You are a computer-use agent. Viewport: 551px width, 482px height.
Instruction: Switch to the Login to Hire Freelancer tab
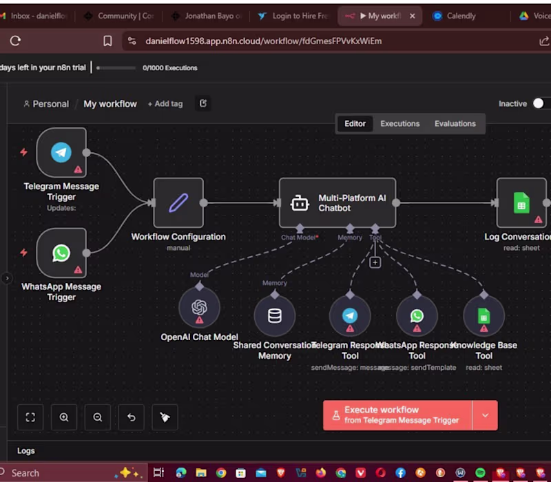294,16
